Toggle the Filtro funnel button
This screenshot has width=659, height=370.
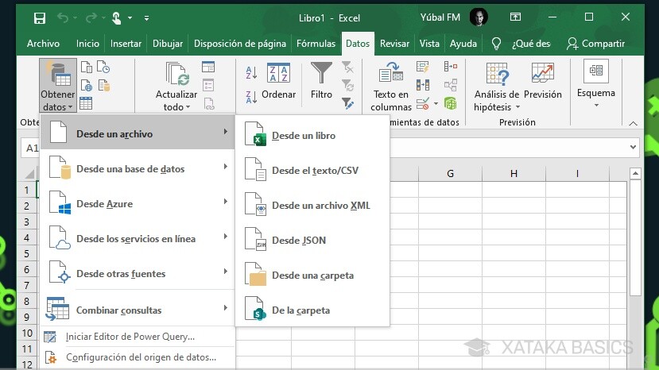pyautogui.click(x=321, y=81)
